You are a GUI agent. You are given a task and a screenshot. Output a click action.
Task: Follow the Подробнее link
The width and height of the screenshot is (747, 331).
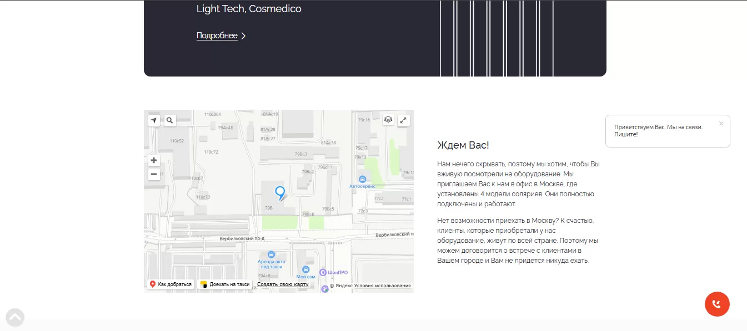(217, 36)
